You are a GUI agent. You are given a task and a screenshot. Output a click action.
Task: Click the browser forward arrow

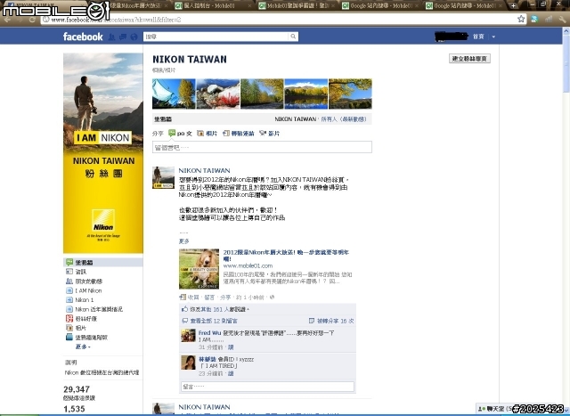pyautogui.click(x=20, y=20)
